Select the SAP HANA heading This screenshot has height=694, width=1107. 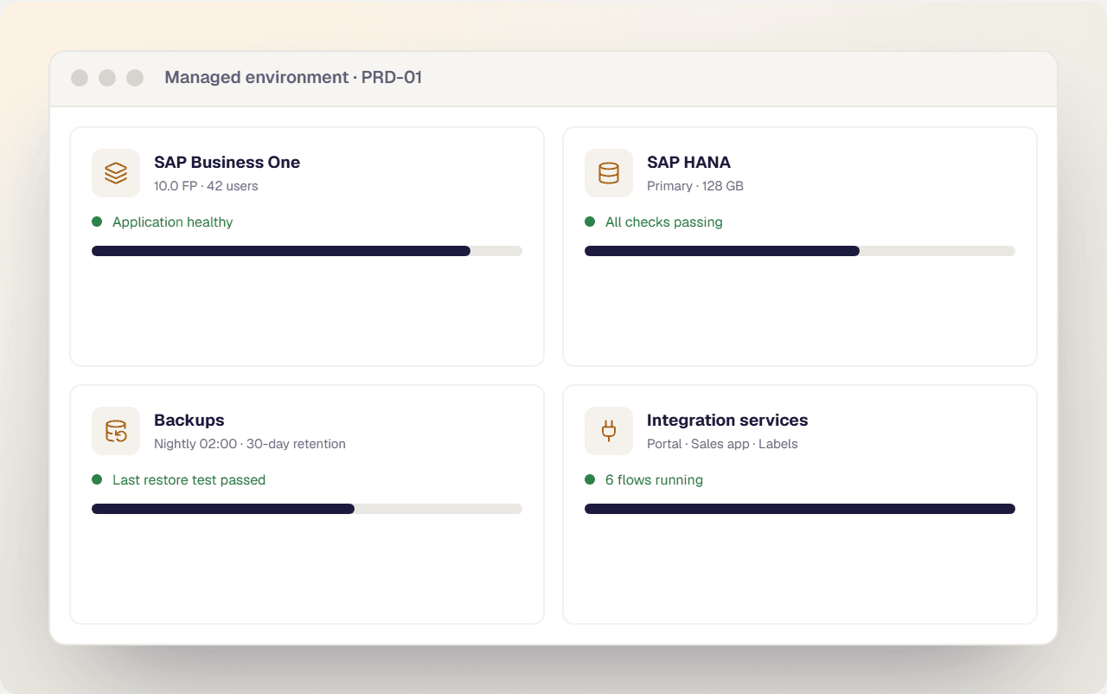coord(688,162)
